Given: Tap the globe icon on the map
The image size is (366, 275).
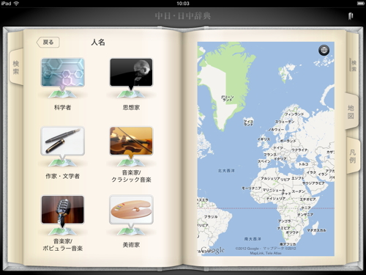Looking at the screenshot, I should (x=324, y=50).
